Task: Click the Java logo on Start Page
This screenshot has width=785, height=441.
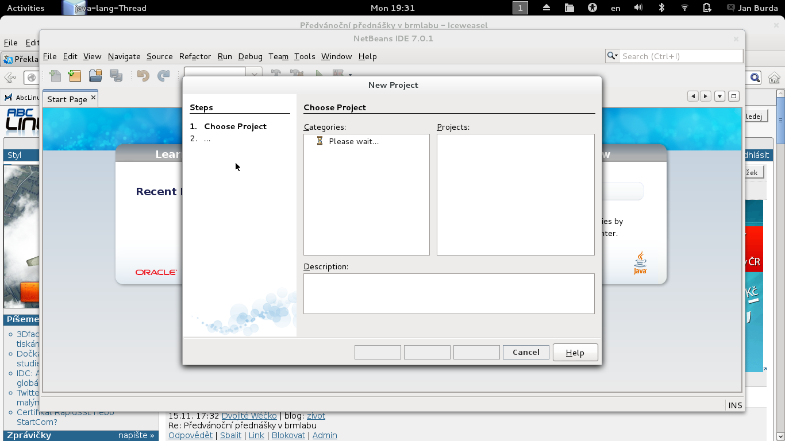Action: (x=640, y=262)
